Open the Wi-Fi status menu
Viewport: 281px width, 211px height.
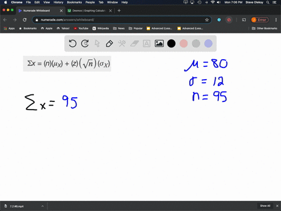tap(213, 2)
